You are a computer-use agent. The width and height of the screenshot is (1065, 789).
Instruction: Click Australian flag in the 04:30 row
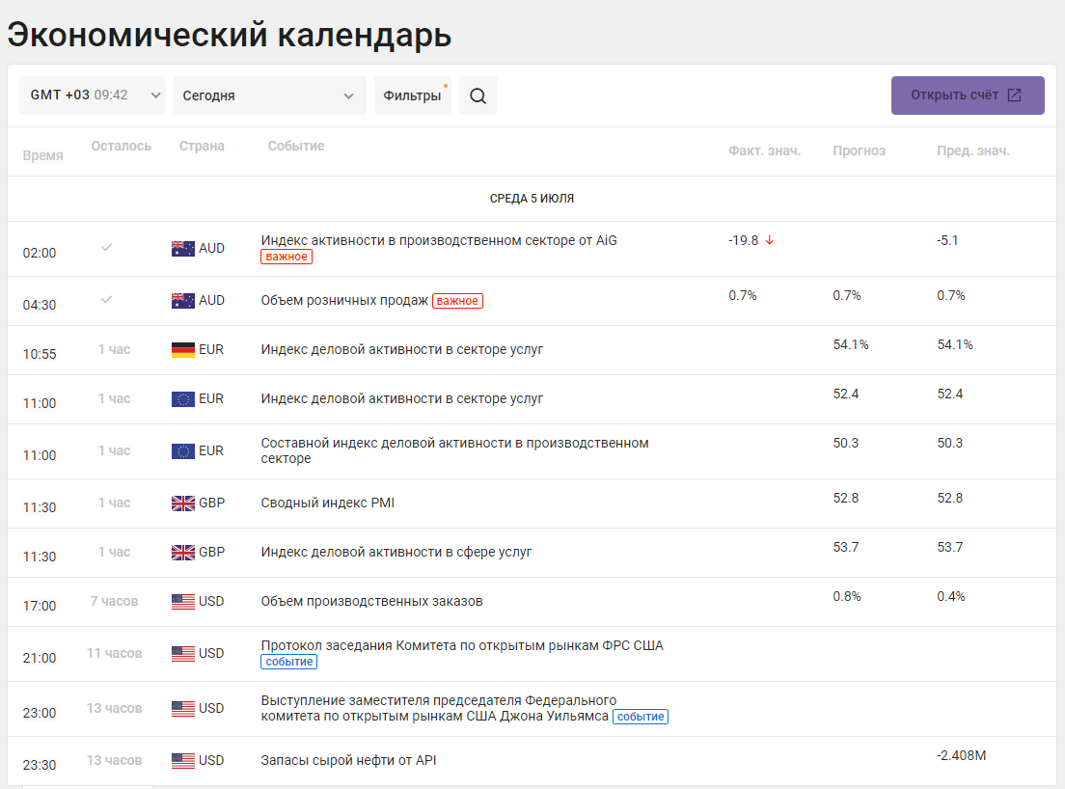(182, 301)
